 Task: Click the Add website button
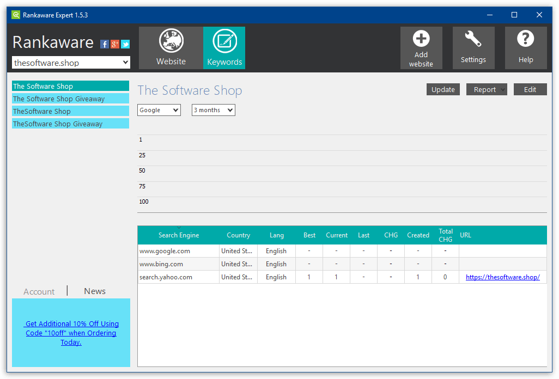point(421,47)
